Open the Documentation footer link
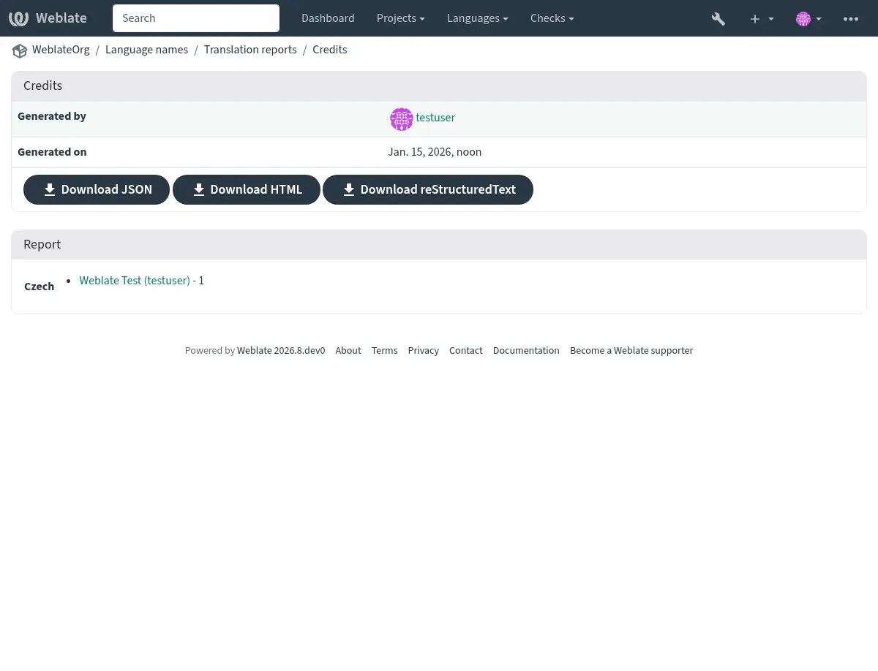Viewport: 878px width, 671px height. 526,351
